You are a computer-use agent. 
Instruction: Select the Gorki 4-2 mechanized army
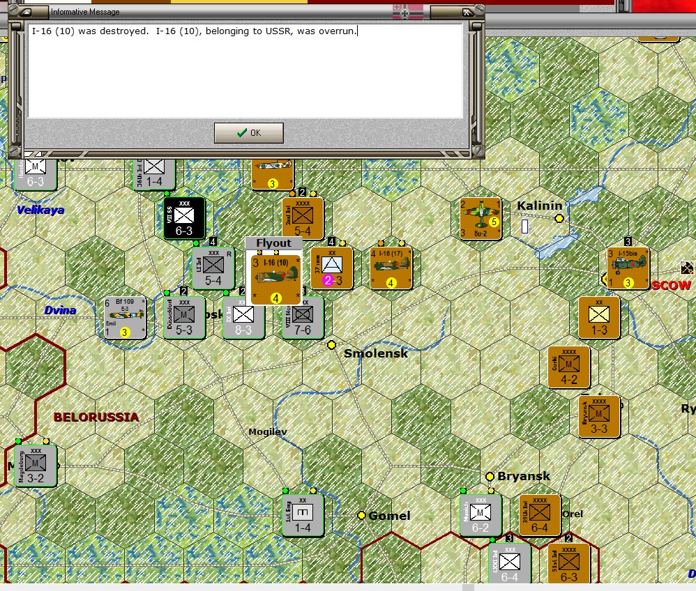click(x=569, y=367)
